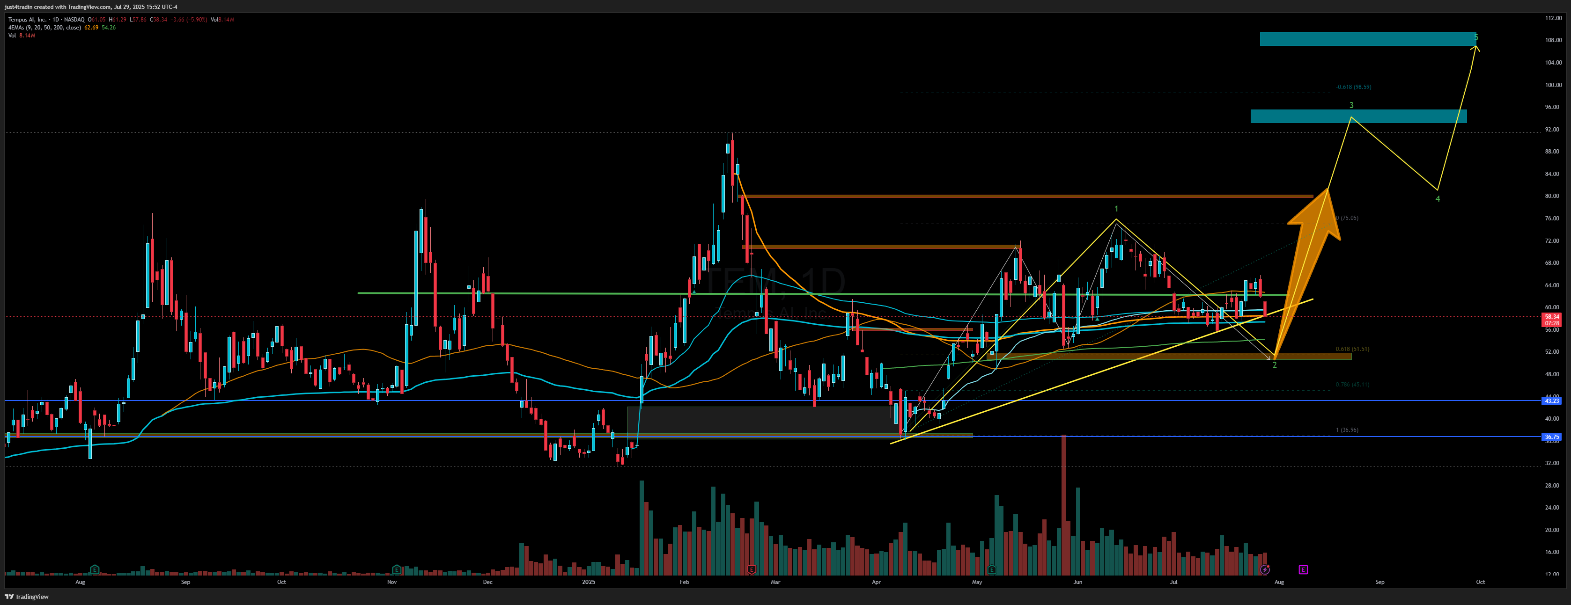Image resolution: width=1571 pixels, height=605 pixels.
Task: Click the 48.00 price axis label
Action: [1552, 374]
